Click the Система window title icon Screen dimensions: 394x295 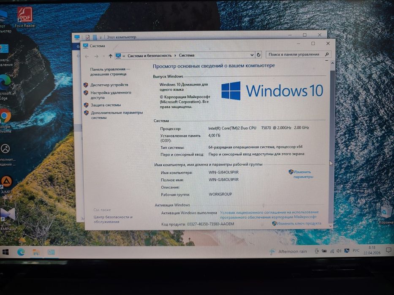coord(86,46)
